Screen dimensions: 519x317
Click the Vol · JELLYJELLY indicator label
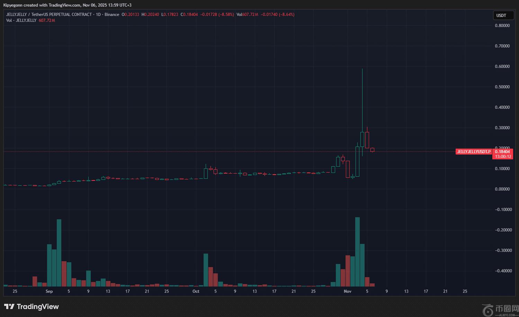[x=21, y=20]
